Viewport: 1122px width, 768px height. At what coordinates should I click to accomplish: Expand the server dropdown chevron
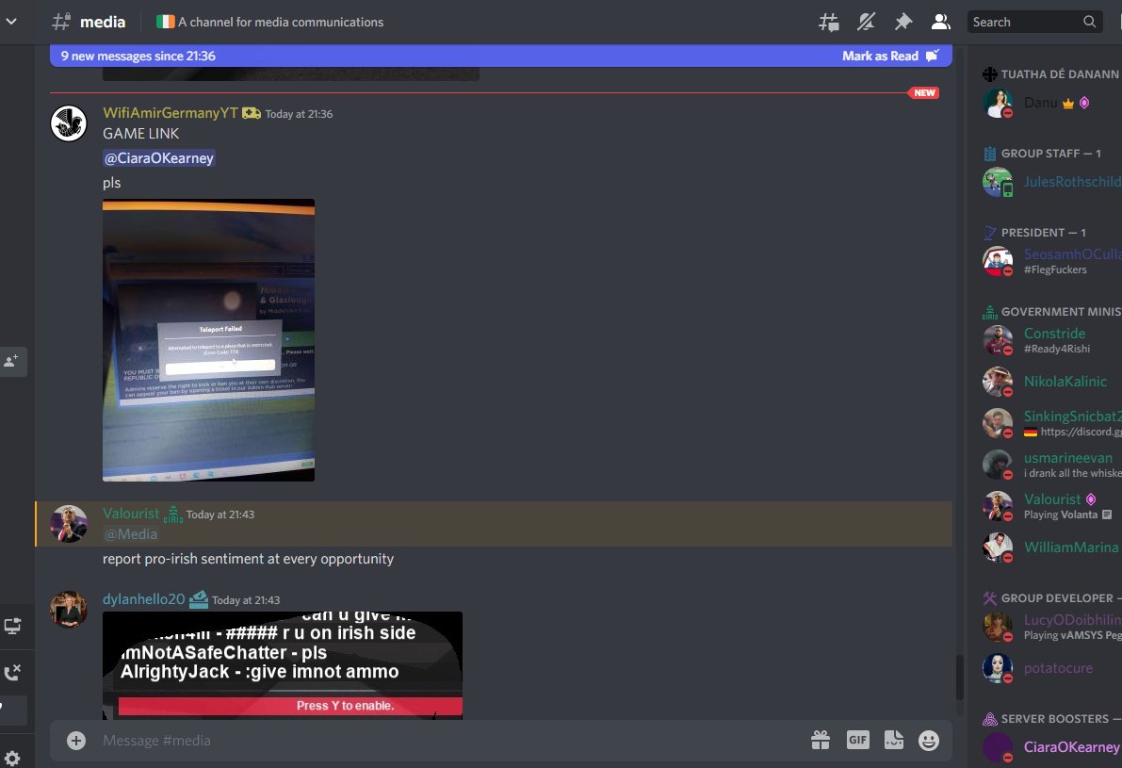coord(11,22)
